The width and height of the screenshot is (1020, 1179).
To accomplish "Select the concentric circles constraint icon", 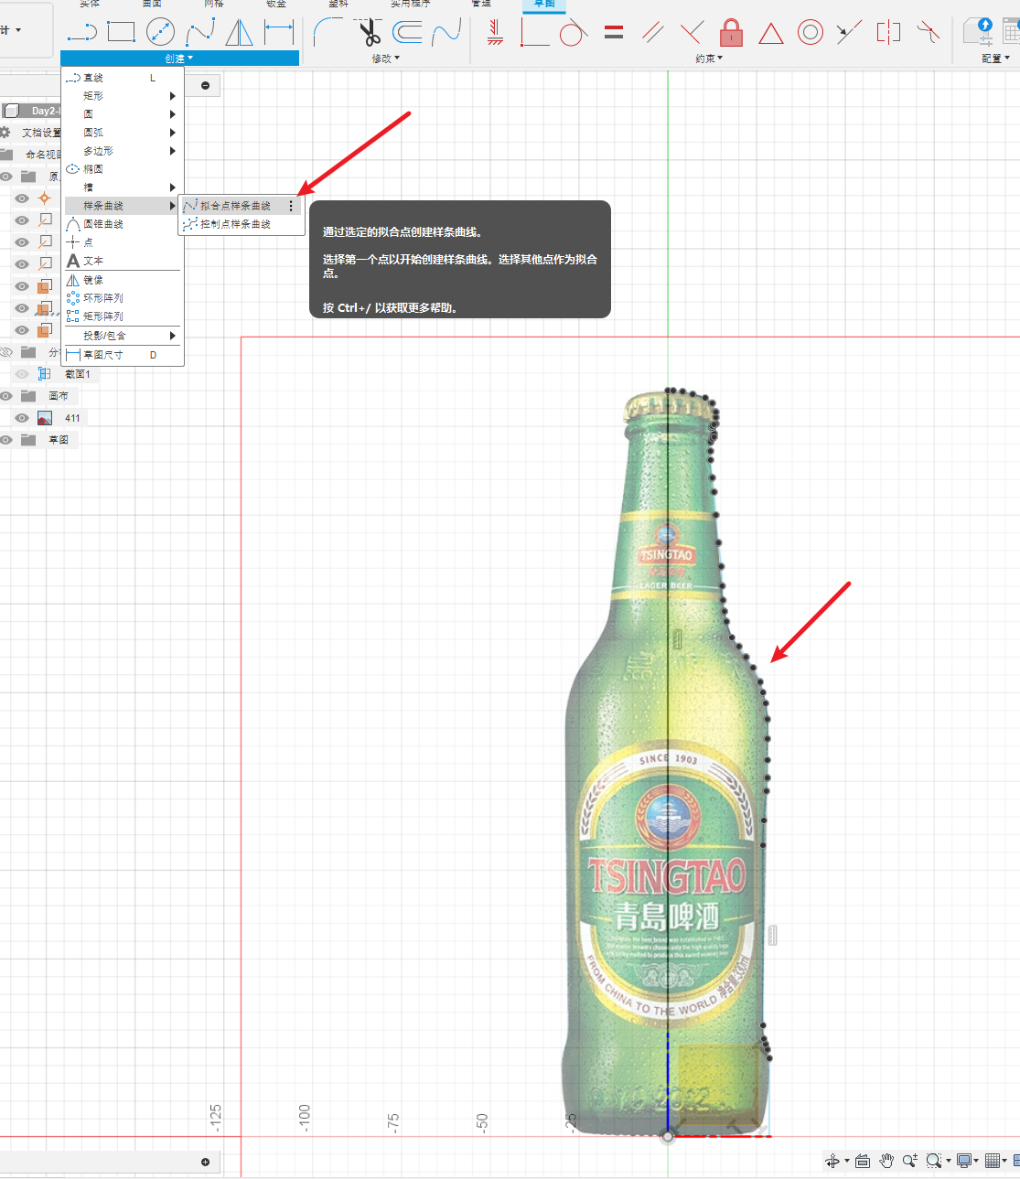I will [810, 33].
